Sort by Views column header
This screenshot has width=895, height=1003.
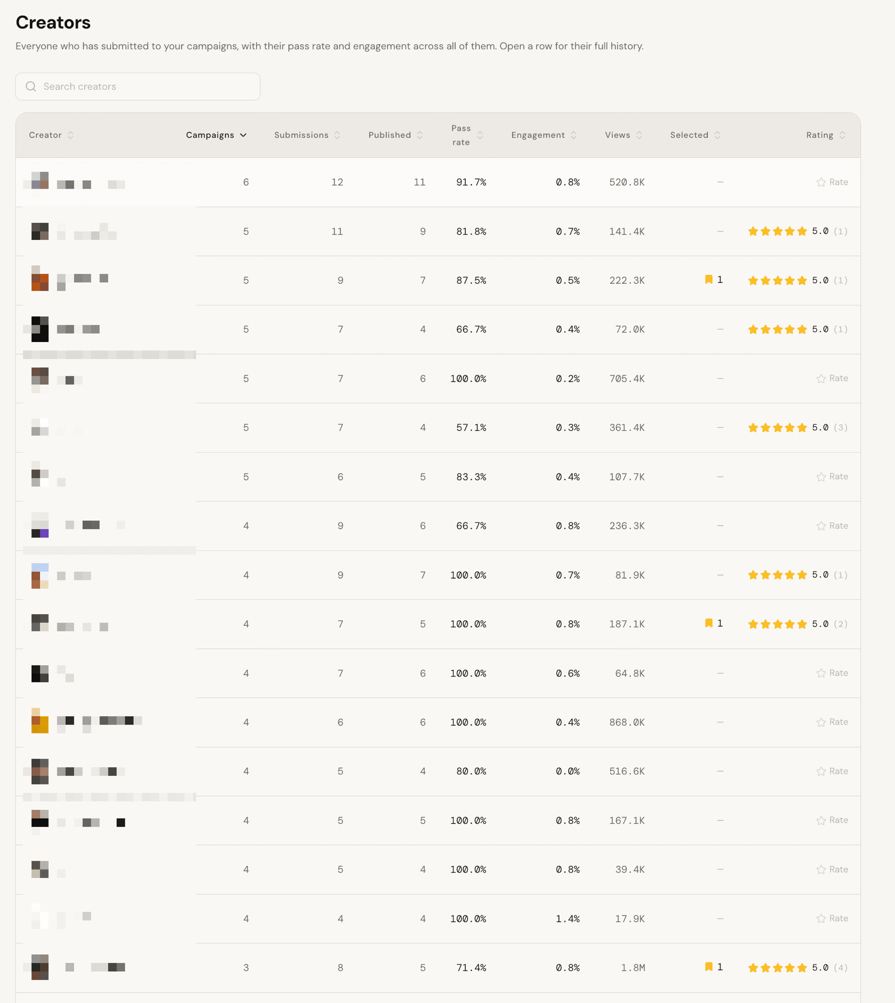point(623,135)
